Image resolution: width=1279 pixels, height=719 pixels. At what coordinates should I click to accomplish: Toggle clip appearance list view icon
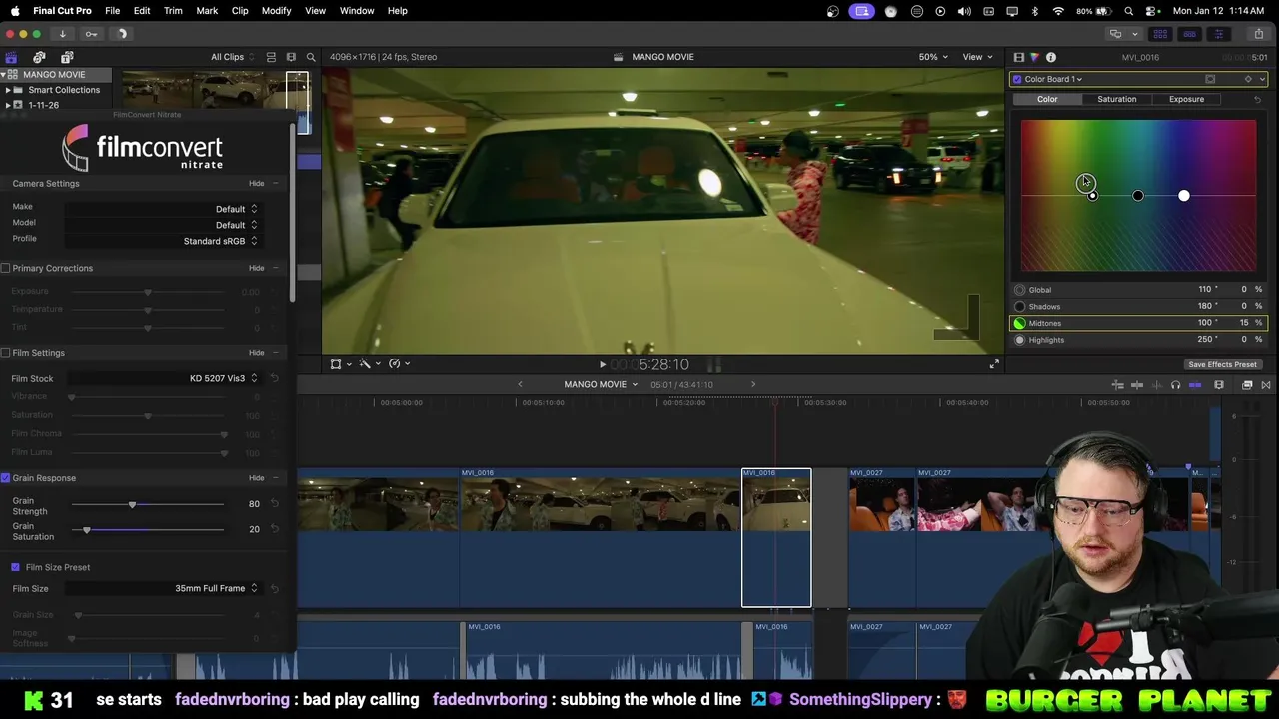(271, 57)
